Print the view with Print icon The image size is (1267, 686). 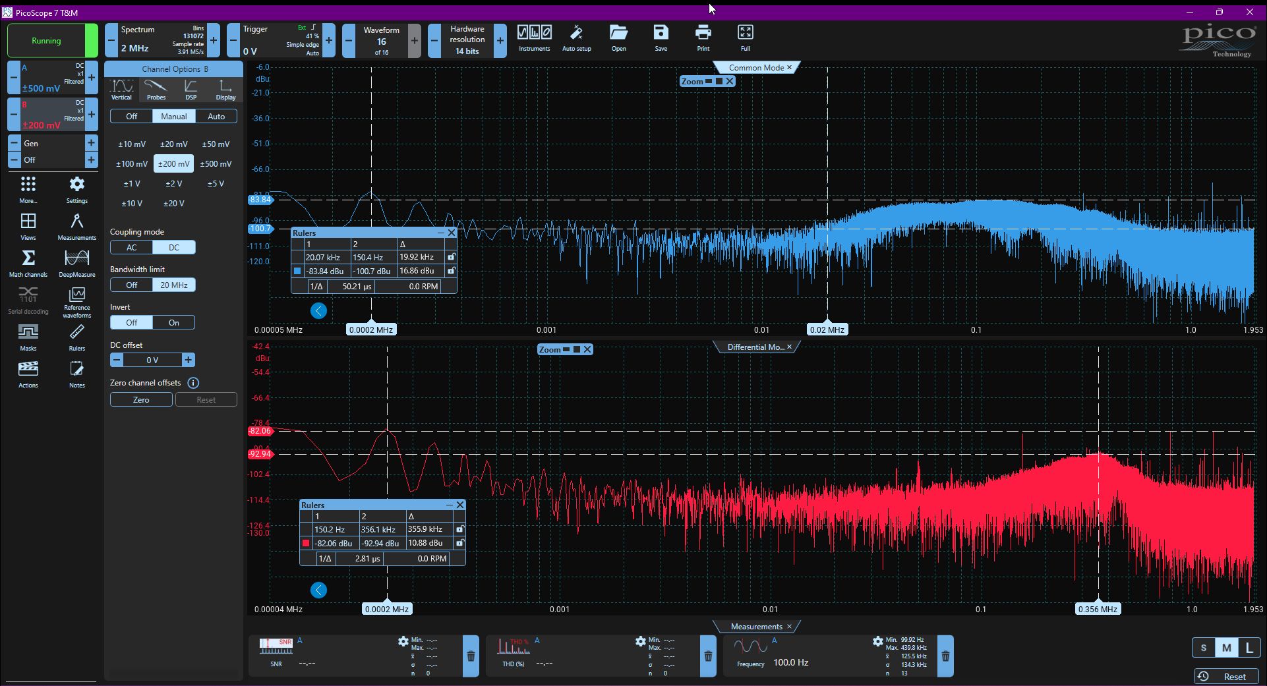click(x=703, y=38)
